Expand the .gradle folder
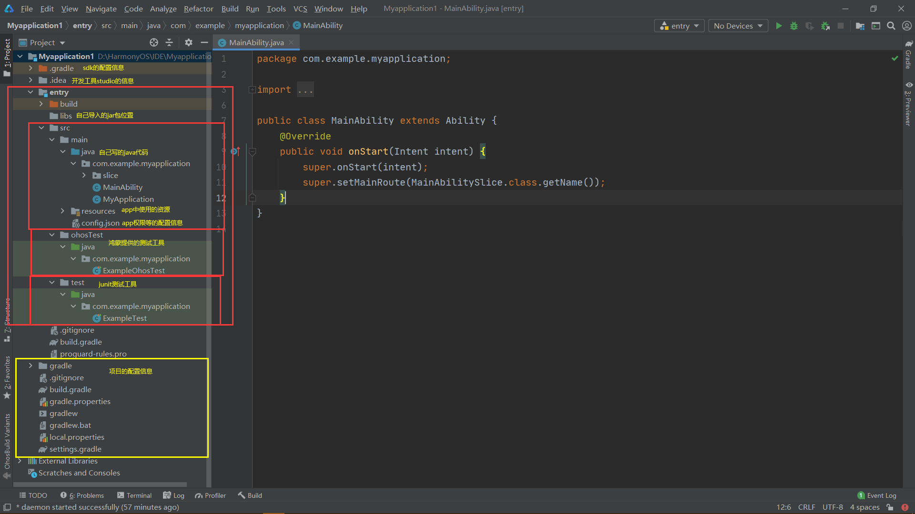Screen dimensions: 915x514 point(30,68)
